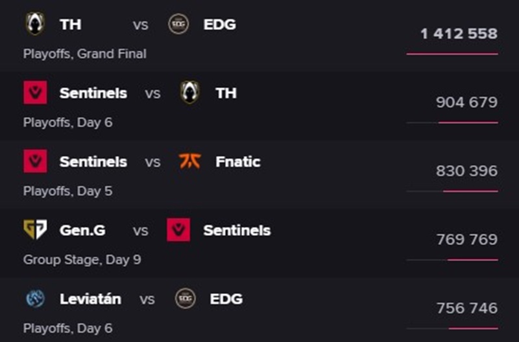This screenshot has height=342, width=519.
Task: Click the 1 412 558 peak viewers figure
Action: click(459, 34)
